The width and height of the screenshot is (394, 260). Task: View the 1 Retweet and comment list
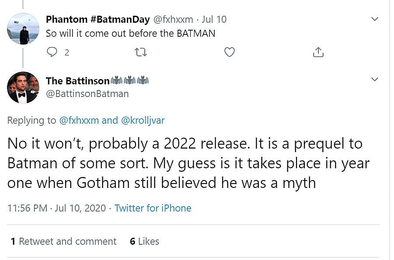coord(63,241)
